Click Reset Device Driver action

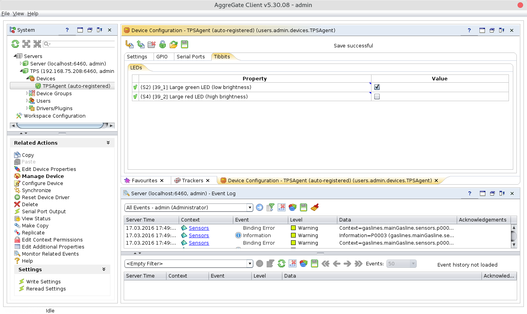tap(46, 197)
